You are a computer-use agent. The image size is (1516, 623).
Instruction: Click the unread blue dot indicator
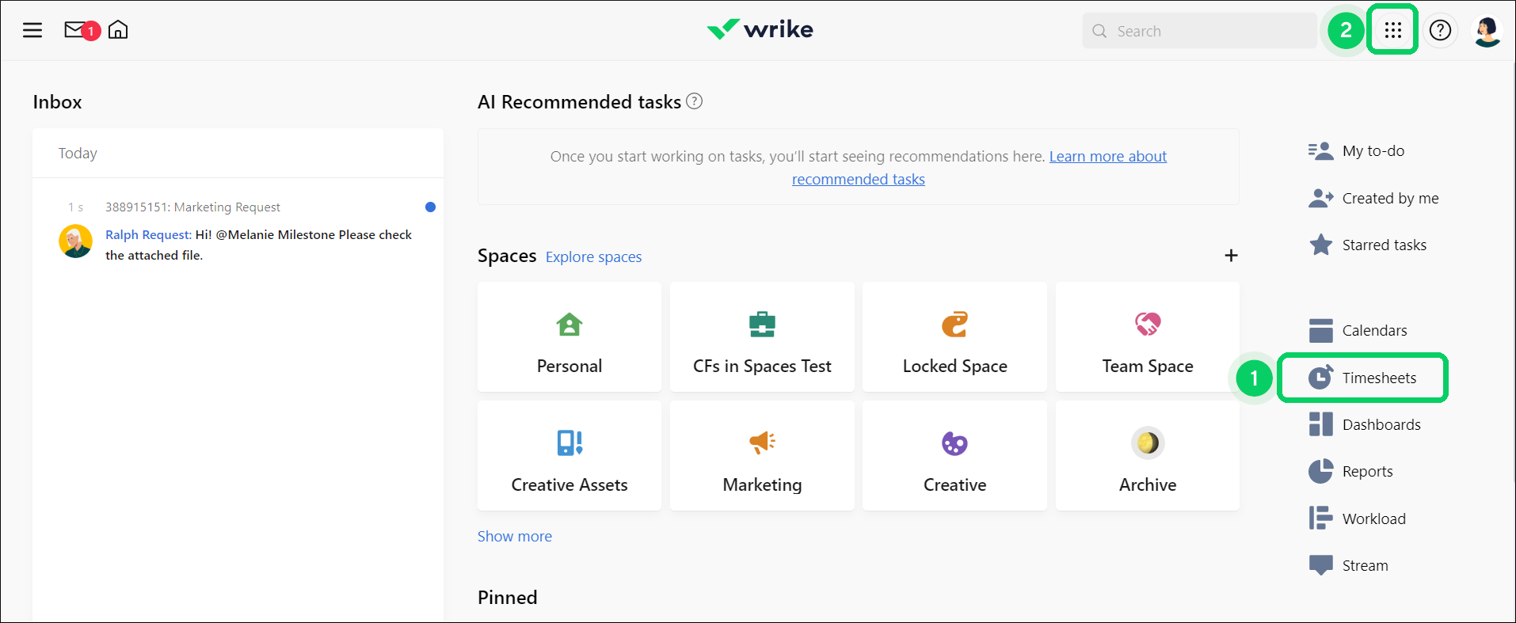coord(430,207)
